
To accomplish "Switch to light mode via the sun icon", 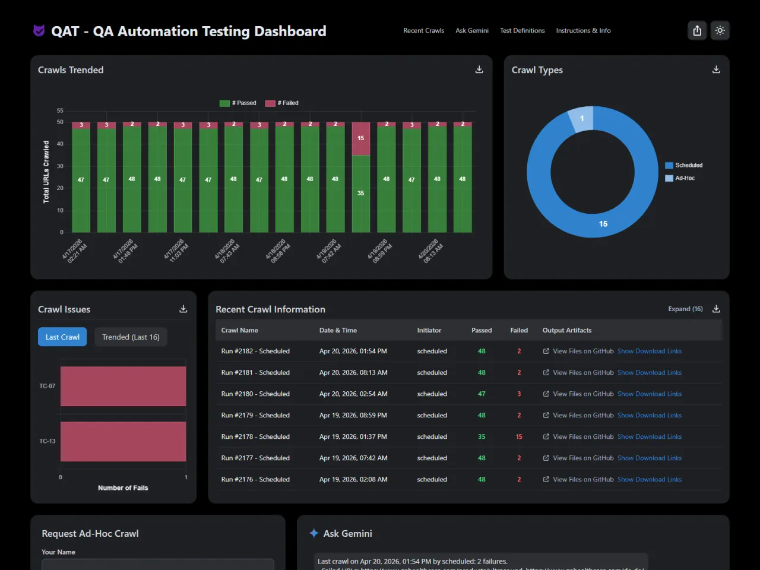I will click(x=720, y=30).
